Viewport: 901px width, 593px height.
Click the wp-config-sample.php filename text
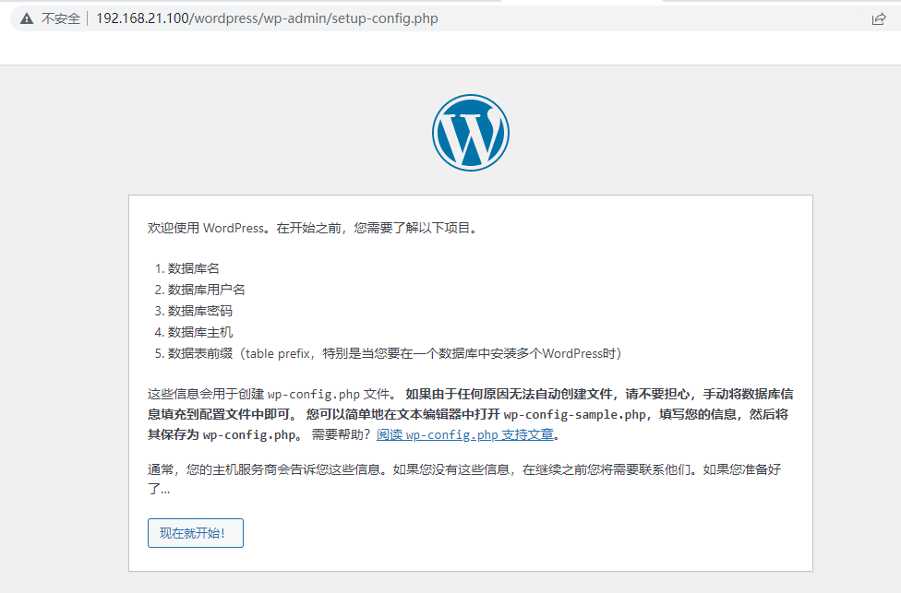574,414
